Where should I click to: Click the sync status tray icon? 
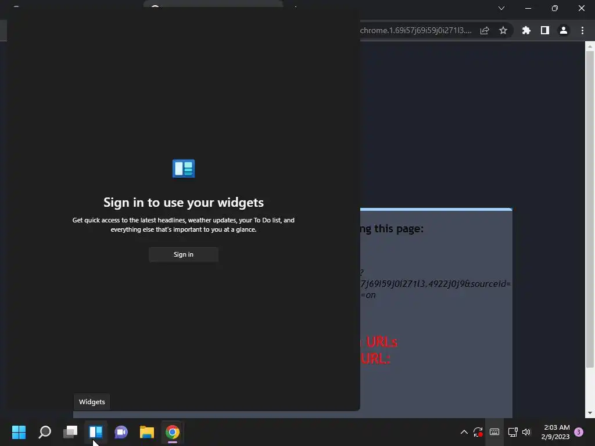tap(478, 432)
